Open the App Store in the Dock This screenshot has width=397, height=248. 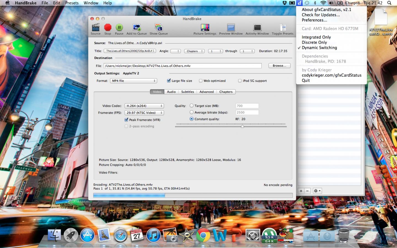pyautogui.click(x=87, y=235)
